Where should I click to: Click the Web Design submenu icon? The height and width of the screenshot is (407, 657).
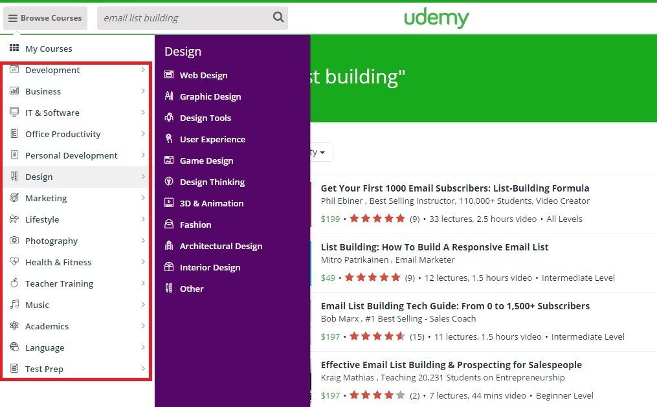point(169,74)
